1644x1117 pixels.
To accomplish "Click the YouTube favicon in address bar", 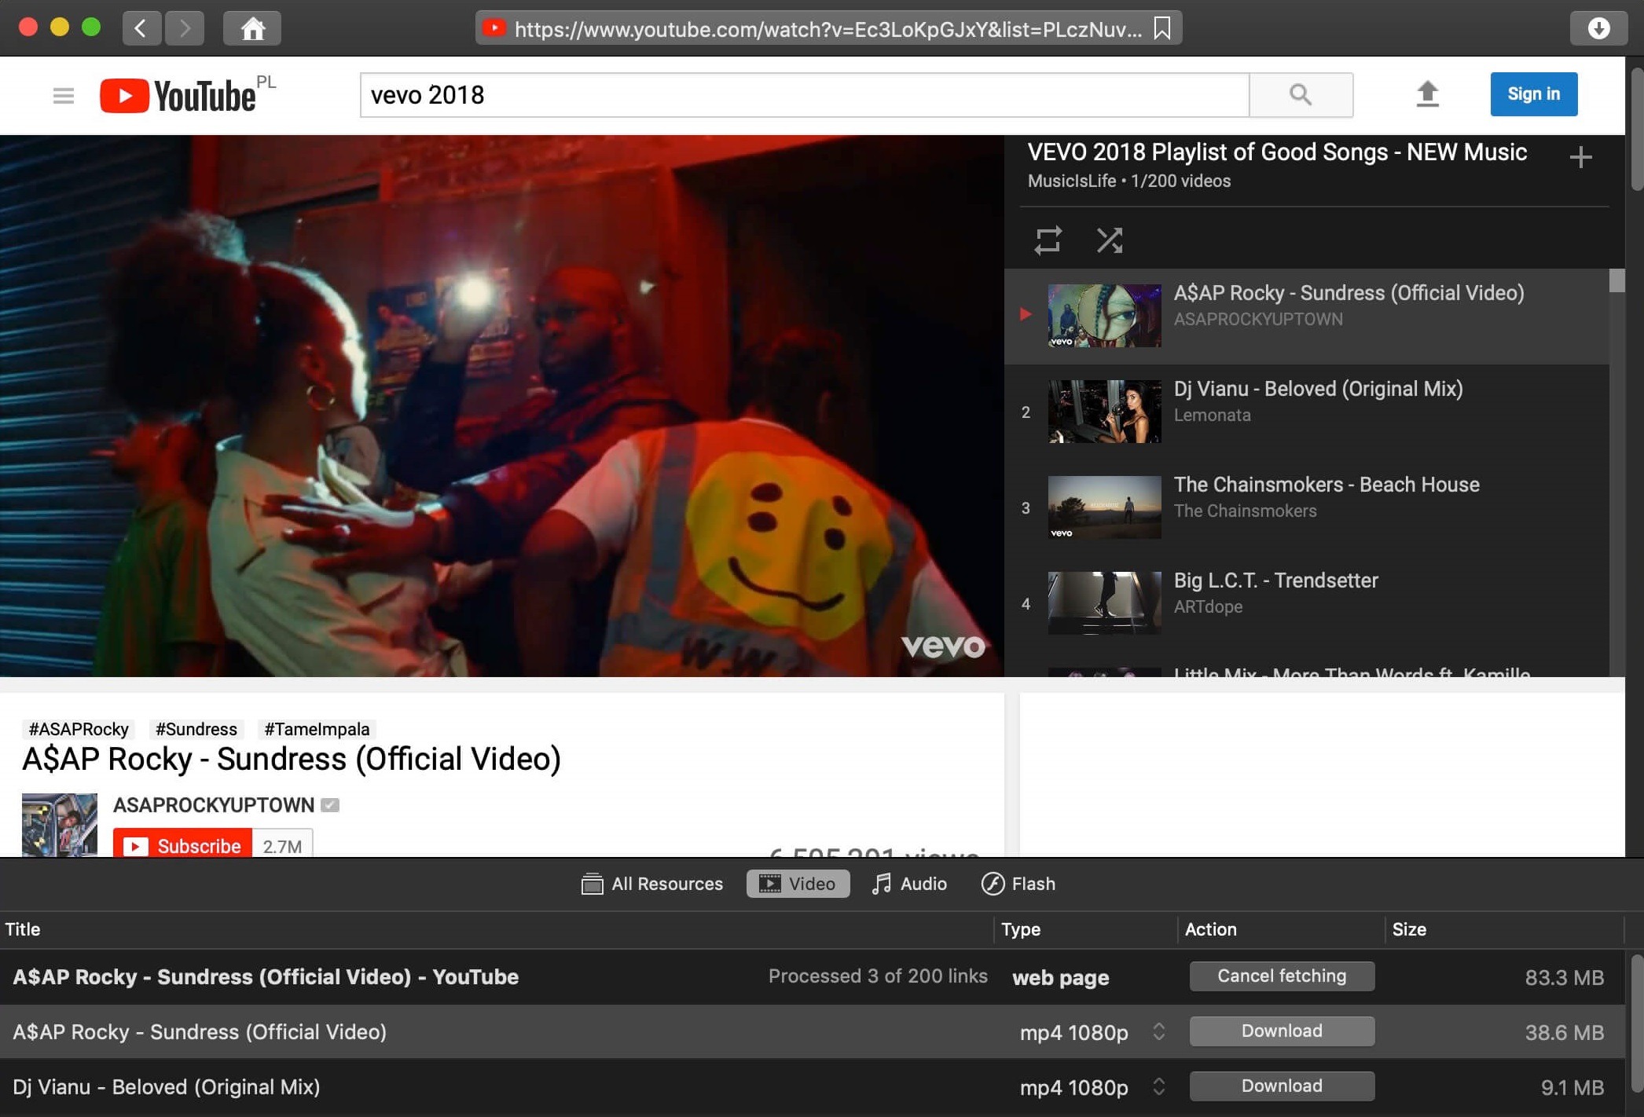I will coord(494,28).
